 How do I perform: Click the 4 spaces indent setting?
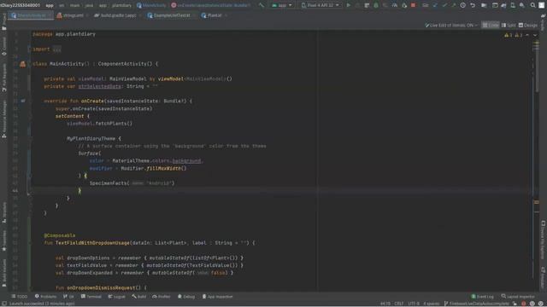[x=431, y=304]
